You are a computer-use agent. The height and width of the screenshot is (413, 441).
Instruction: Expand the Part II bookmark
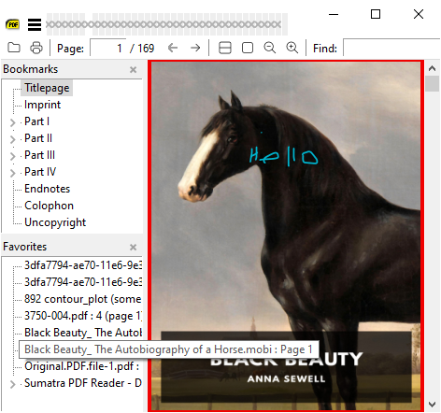(x=12, y=139)
